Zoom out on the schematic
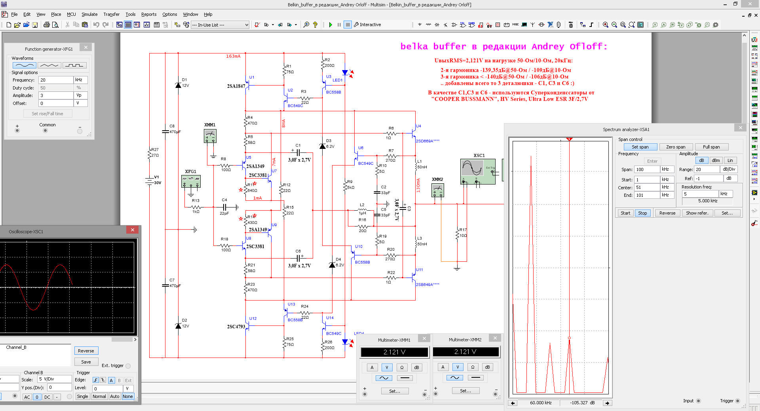The height and width of the screenshot is (411, 760). pyautogui.click(x=614, y=25)
